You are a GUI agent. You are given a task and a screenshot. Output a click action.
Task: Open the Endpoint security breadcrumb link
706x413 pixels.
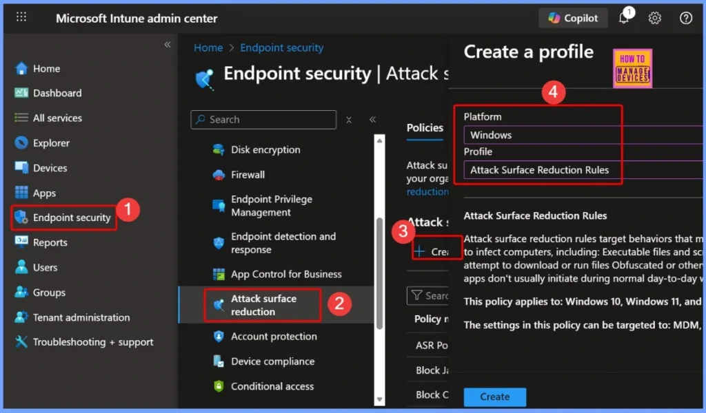(x=281, y=47)
